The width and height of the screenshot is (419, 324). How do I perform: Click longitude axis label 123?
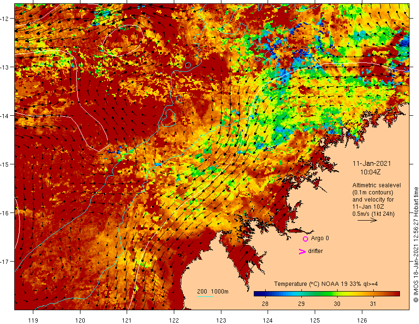point(221,320)
